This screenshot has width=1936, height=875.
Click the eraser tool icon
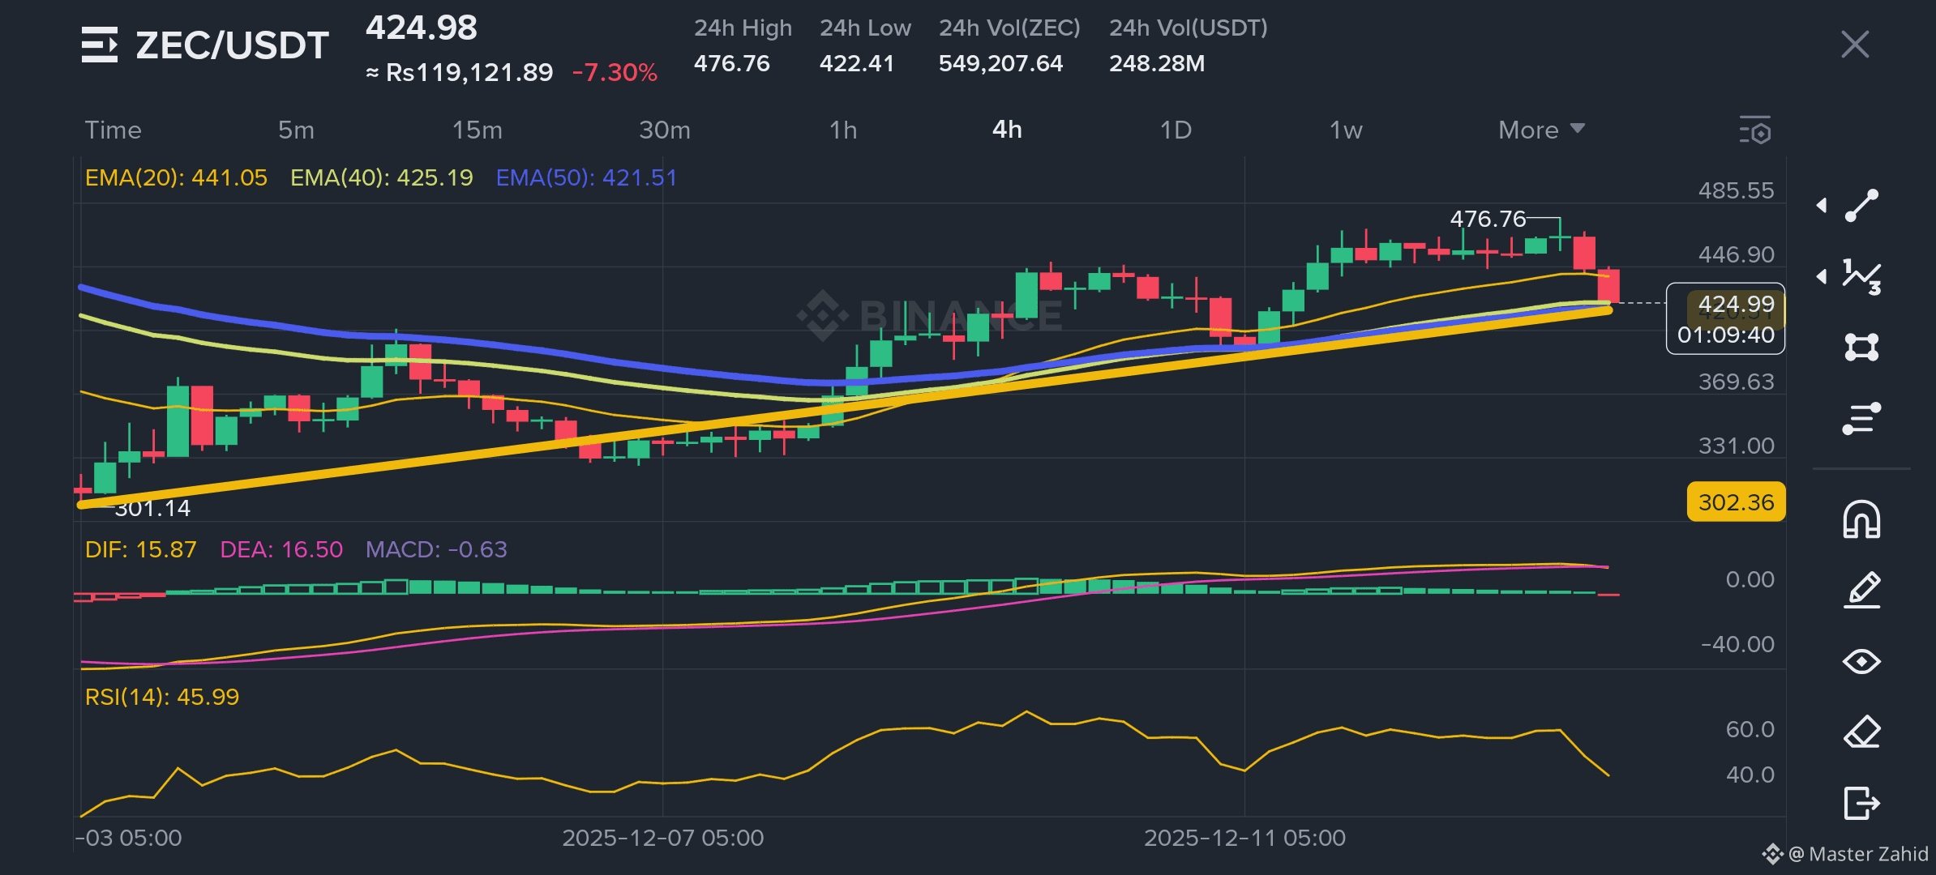tap(1861, 732)
